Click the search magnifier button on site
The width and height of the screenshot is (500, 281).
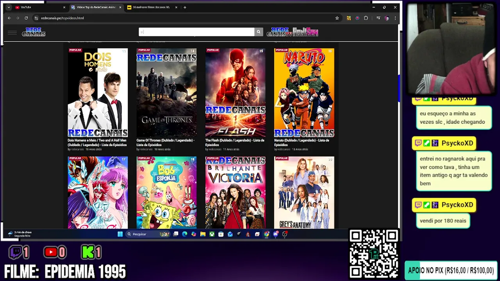coord(258,32)
